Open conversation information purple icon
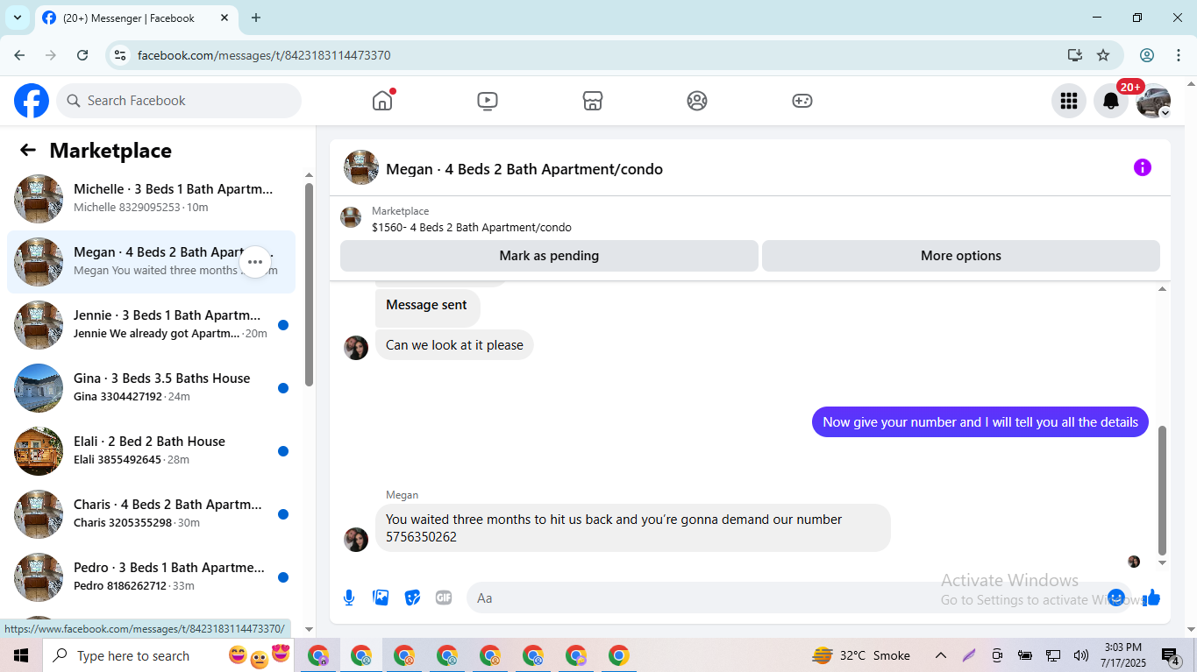Screen dimensions: 1197x672 pyautogui.click(x=1142, y=167)
